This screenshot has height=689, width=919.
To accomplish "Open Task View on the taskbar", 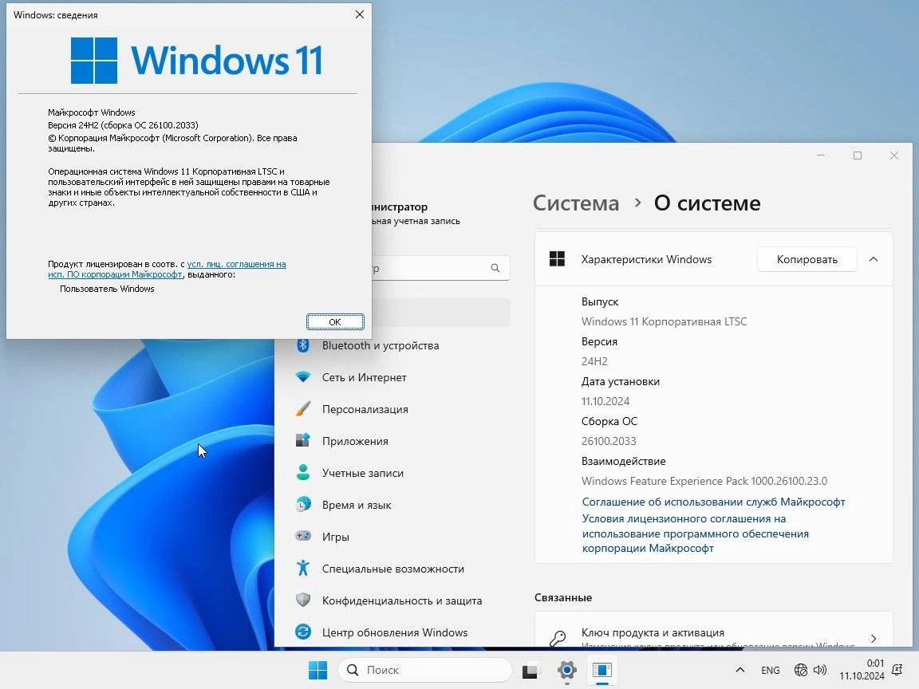I will [x=530, y=670].
